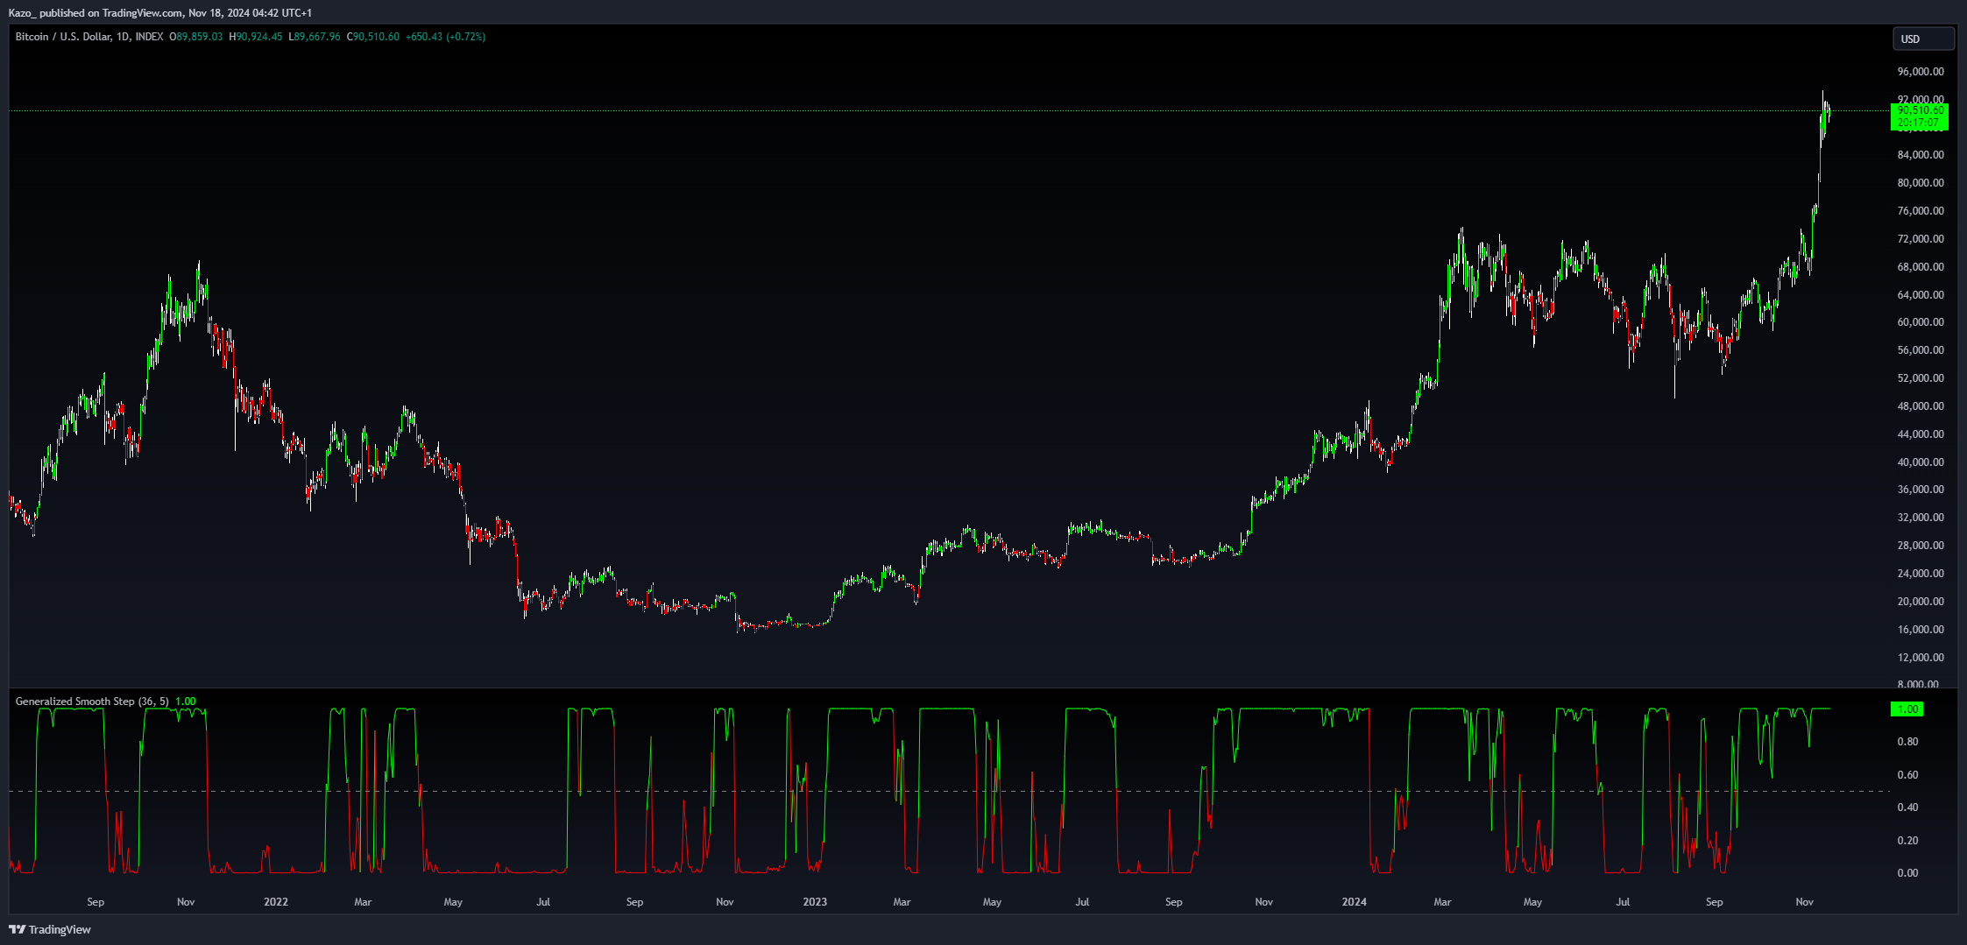
Task: Click the 0.20 indicator axis label
Action: [x=1907, y=841]
